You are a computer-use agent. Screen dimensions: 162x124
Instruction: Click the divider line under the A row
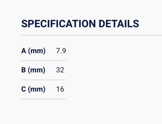[x=44, y=61]
